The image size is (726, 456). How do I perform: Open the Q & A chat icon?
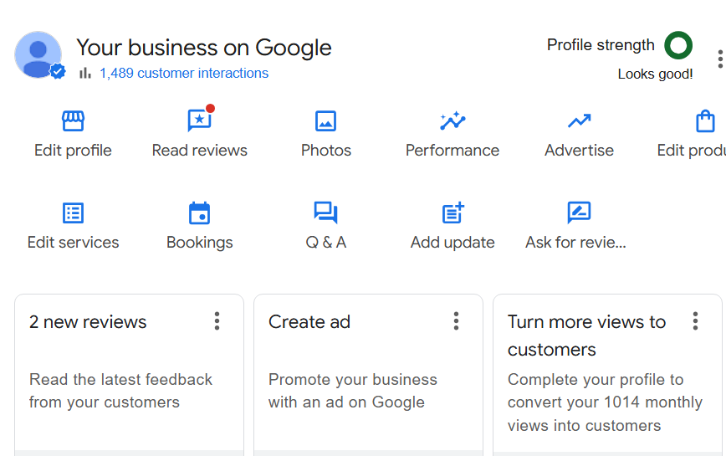click(325, 213)
